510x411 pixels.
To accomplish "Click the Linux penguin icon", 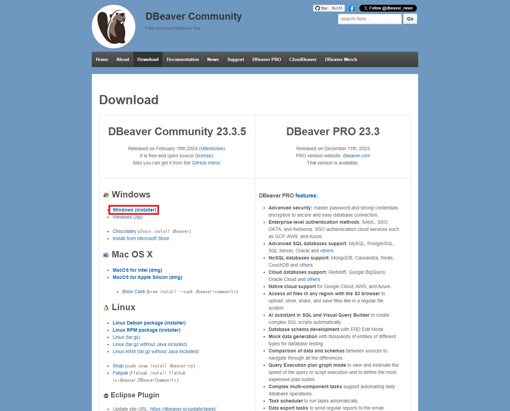I will click(105, 307).
